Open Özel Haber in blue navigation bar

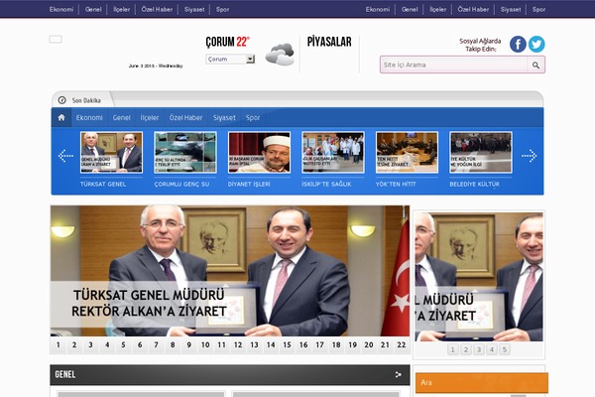186,118
